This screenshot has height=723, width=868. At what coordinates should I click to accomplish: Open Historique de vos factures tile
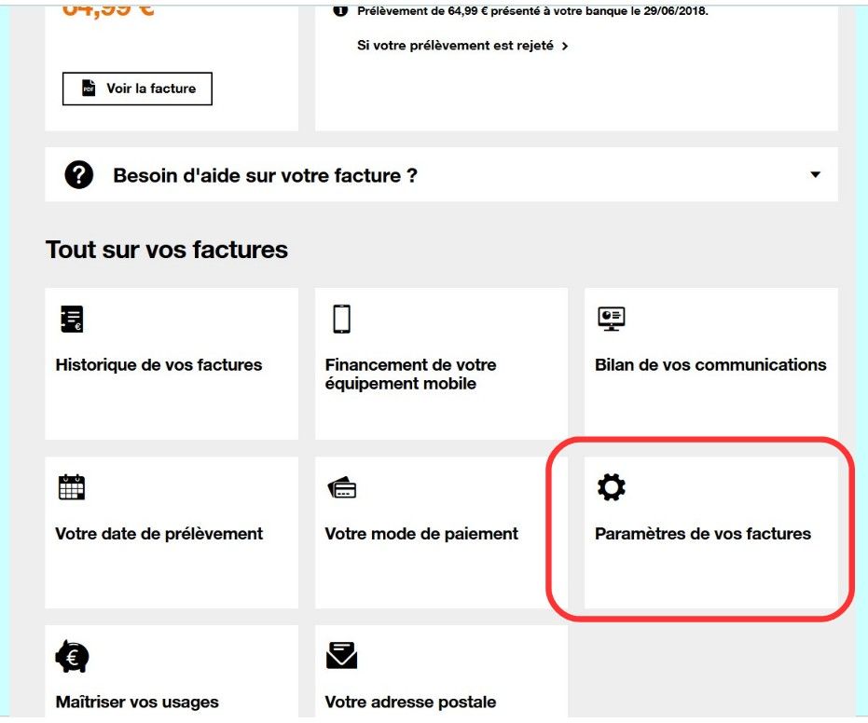[172, 364]
